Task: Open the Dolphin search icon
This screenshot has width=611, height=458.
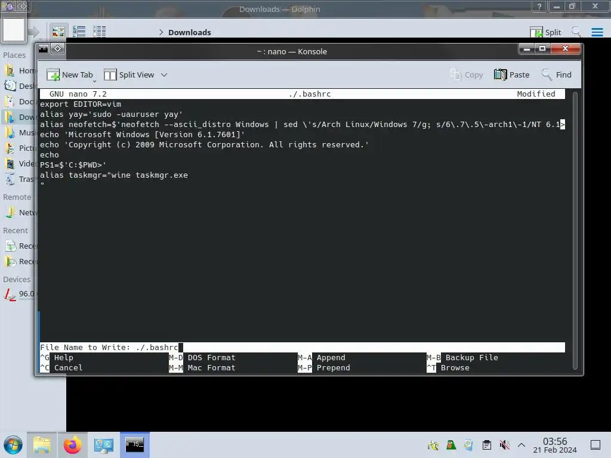Action: pyautogui.click(x=576, y=32)
